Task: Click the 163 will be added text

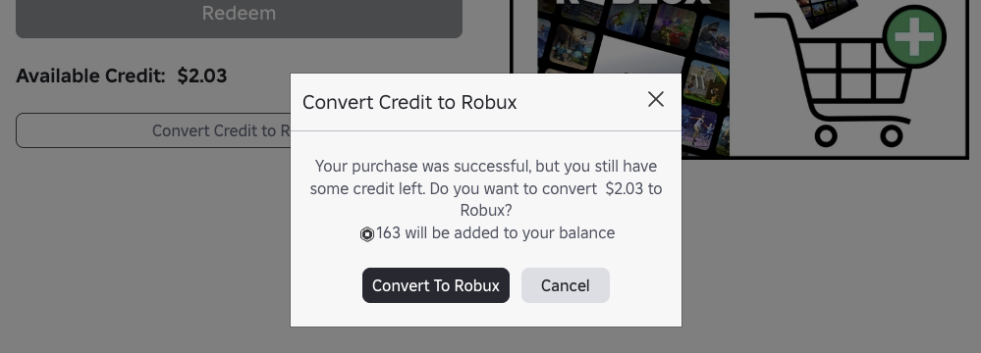Action: [x=496, y=233]
